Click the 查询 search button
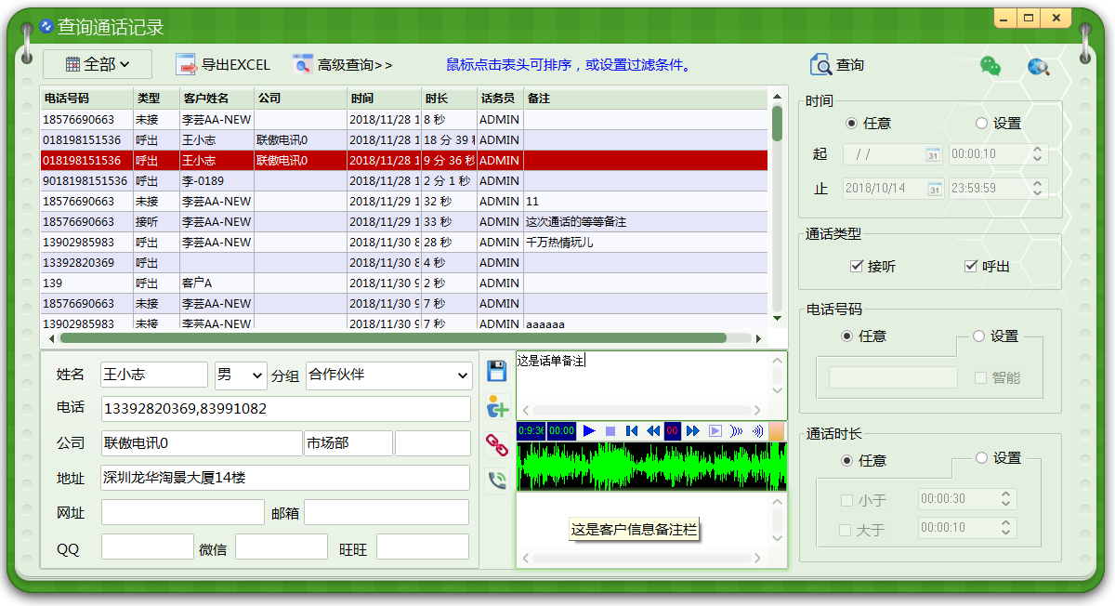This screenshot has height=606, width=1115. coord(837,65)
